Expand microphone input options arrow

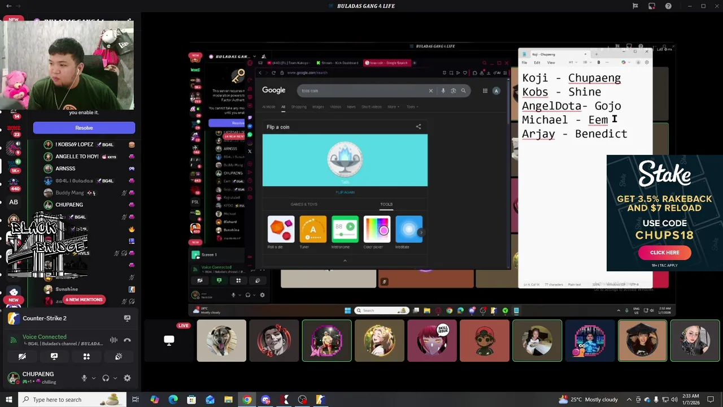pyautogui.click(x=94, y=378)
